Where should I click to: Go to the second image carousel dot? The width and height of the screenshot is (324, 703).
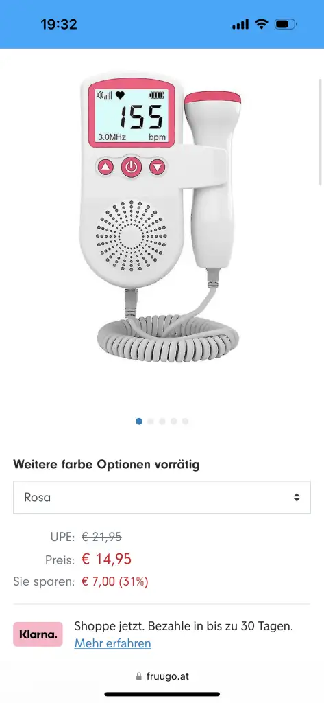[151, 422]
